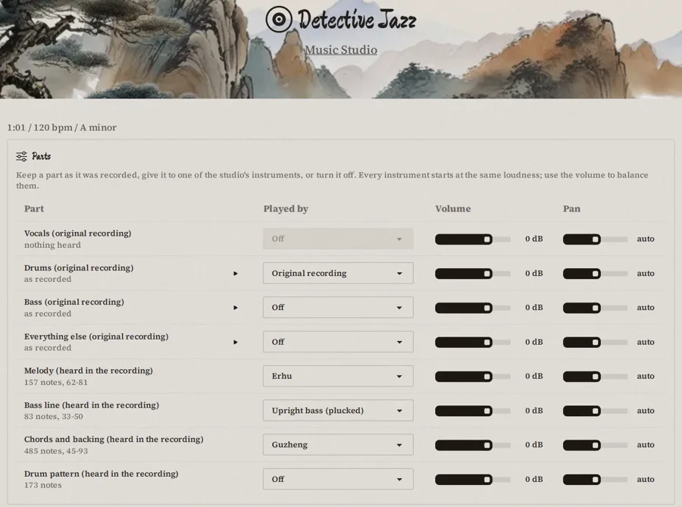The image size is (682, 507).
Task: Click the 83 notes, 33-50 text
Action: coord(54,417)
